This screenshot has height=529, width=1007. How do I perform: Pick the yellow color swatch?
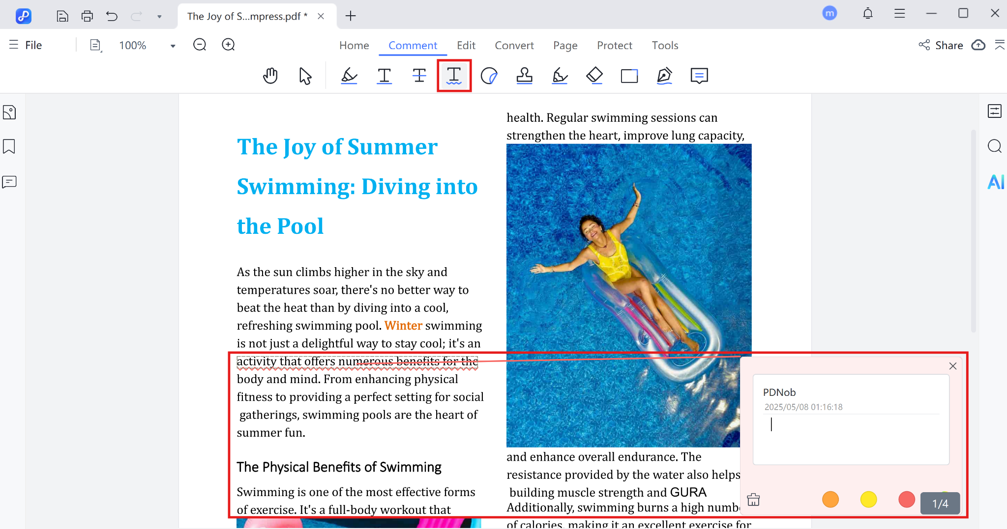pos(868,500)
